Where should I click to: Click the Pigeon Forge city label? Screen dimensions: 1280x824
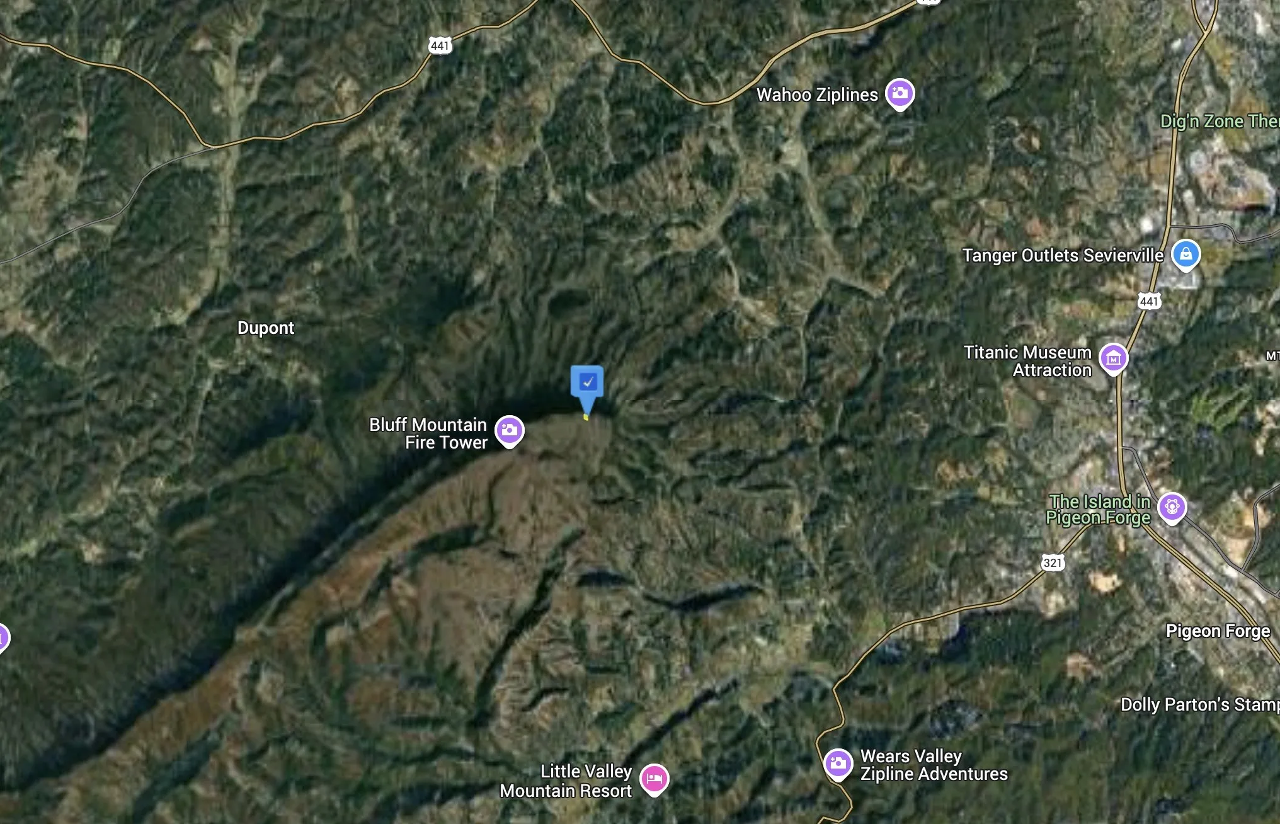pos(1218,631)
